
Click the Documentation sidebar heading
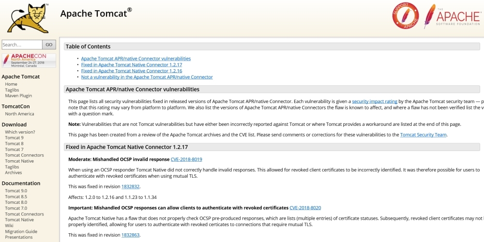click(x=21, y=183)
